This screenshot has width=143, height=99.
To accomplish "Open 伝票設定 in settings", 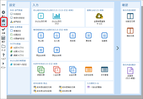I will pos(16,35).
